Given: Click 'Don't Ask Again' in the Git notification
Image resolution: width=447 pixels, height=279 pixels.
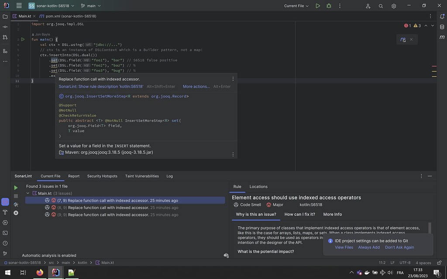Looking at the screenshot, I should point(399,247).
